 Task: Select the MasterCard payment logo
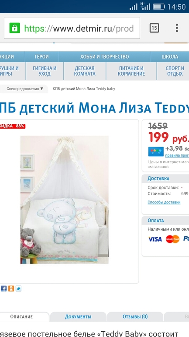[x=172, y=239]
